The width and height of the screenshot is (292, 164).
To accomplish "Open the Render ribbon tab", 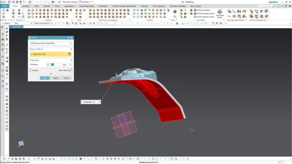I will coord(47,6).
